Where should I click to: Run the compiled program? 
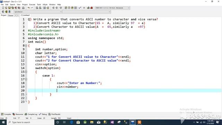(x=69, y=8)
